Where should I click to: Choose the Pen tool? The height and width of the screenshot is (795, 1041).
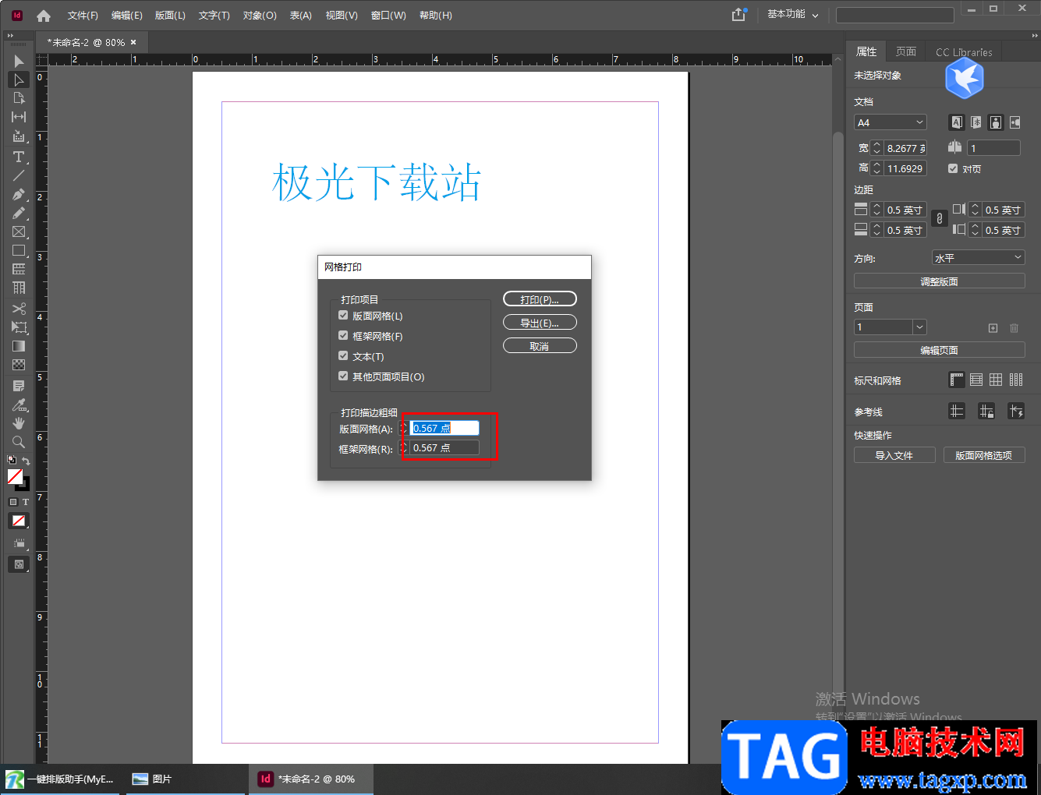[19, 194]
